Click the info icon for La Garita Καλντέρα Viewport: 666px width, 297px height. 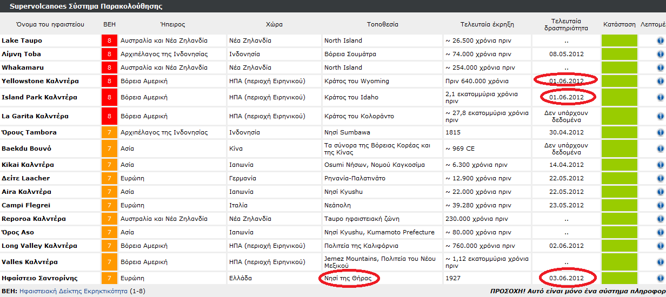tap(661, 116)
